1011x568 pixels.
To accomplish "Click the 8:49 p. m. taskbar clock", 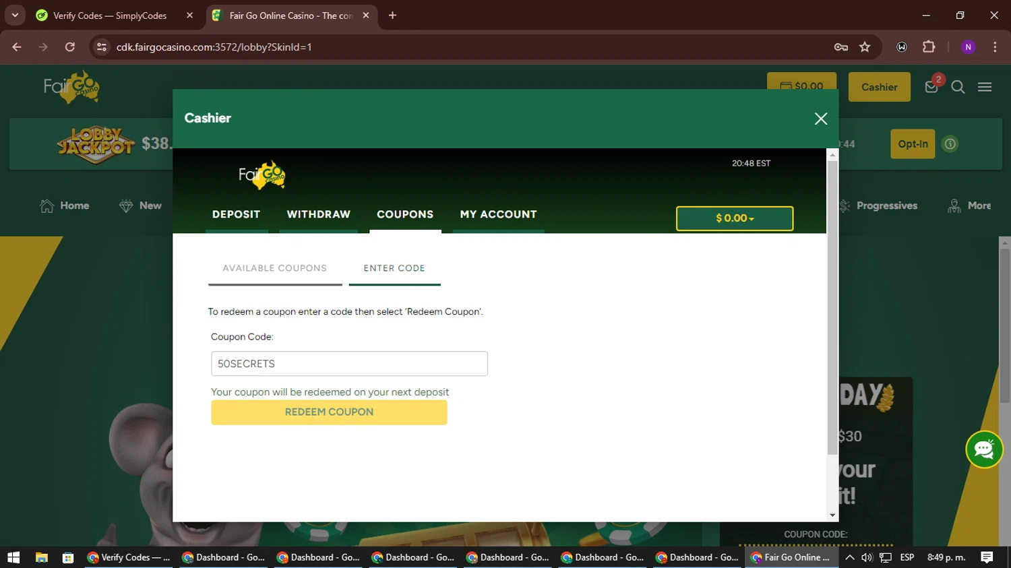I will (946, 557).
